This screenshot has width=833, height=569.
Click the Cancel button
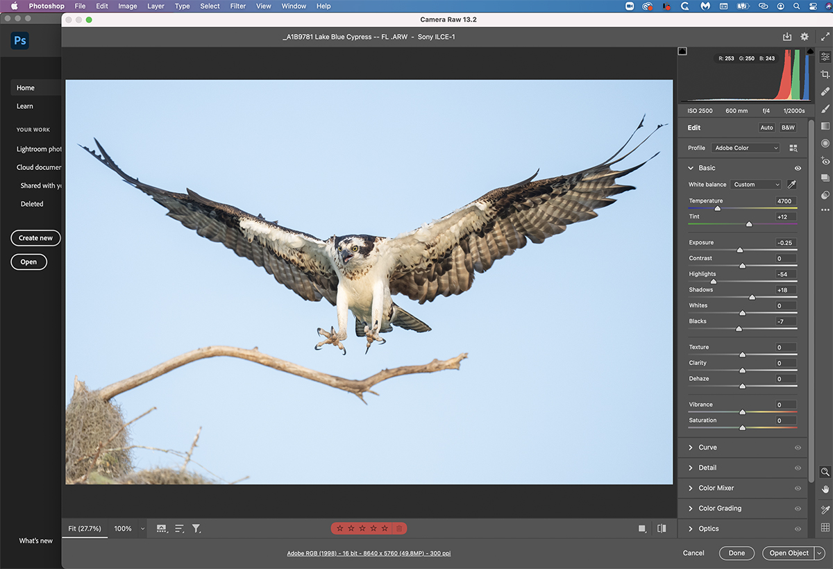[693, 553]
